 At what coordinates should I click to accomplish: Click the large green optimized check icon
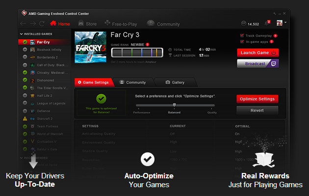(102, 98)
